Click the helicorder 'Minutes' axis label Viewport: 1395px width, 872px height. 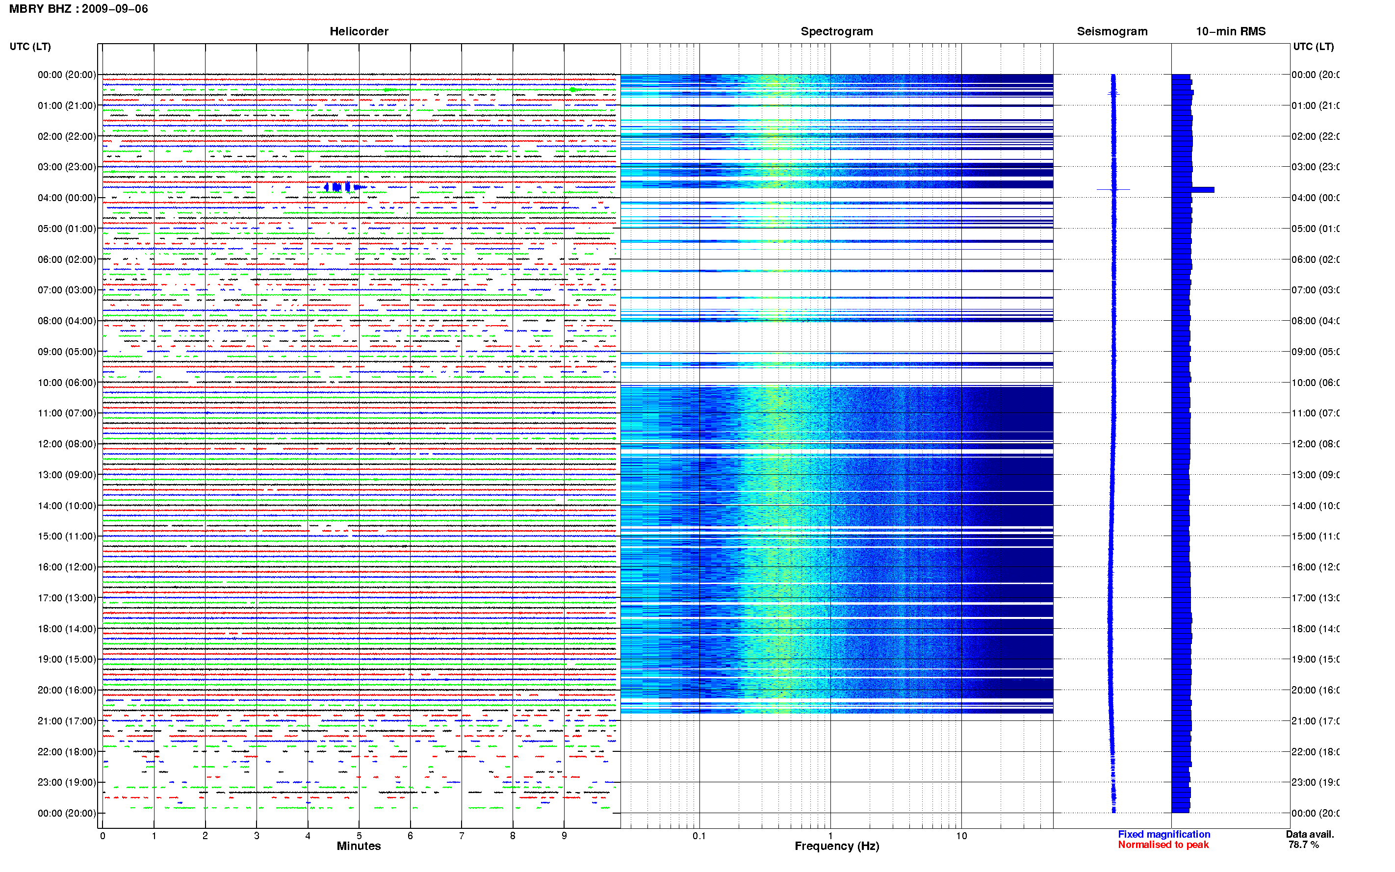pyautogui.click(x=359, y=846)
